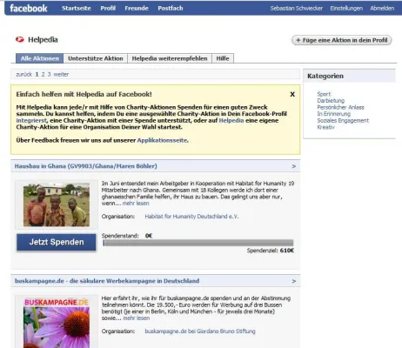The image size is (402, 348).
Task: Click Abmelden to log out
Action: tap(382, 8)
